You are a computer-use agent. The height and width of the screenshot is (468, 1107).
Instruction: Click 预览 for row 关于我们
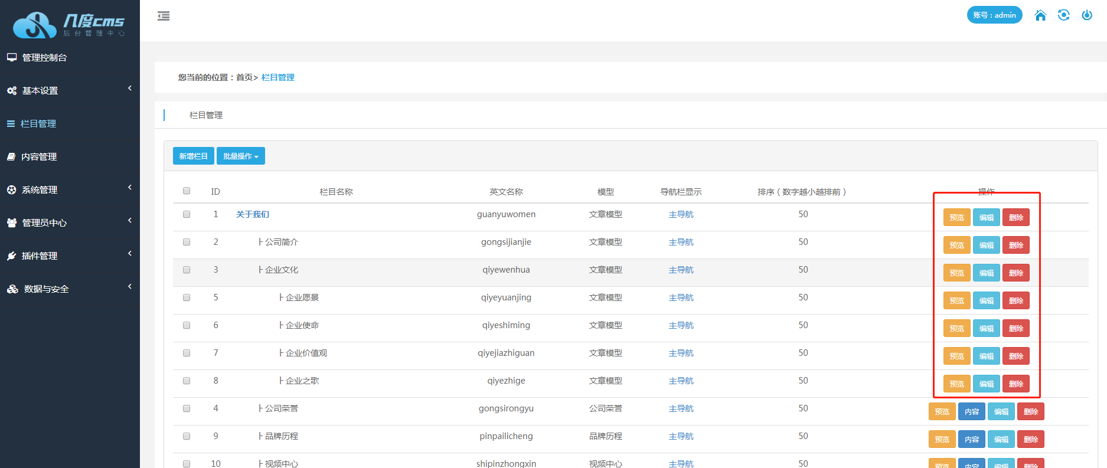pos(956,217)
